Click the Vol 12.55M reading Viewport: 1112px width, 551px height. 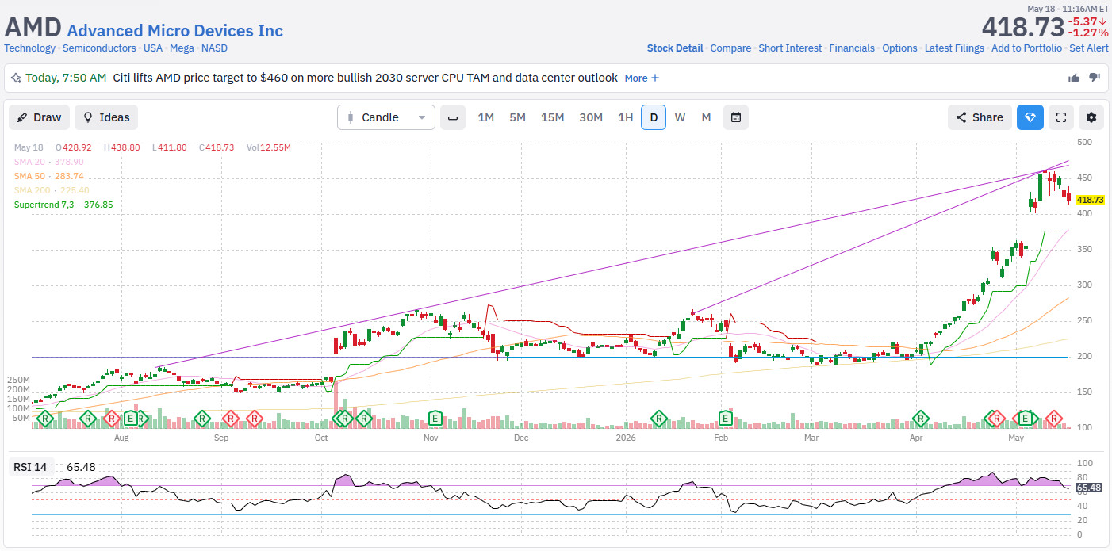[268, 147]
